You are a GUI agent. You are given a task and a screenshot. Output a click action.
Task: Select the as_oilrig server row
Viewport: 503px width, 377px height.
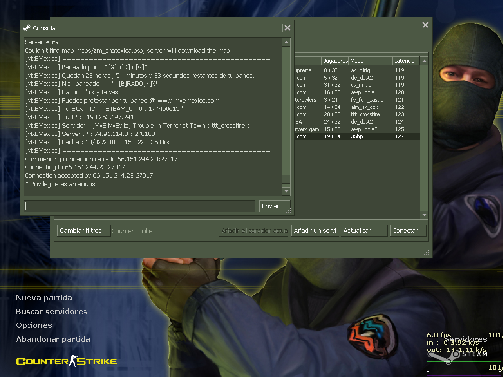pyautogui.click(x=357, y=70)
